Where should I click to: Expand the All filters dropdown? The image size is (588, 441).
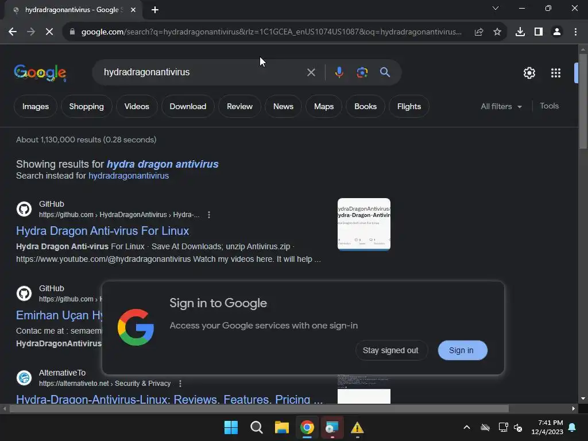tap(501, 106)
